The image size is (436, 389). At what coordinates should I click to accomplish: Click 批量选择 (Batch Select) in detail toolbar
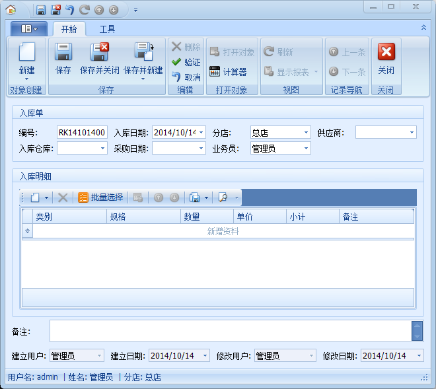[x=100, y=197]
